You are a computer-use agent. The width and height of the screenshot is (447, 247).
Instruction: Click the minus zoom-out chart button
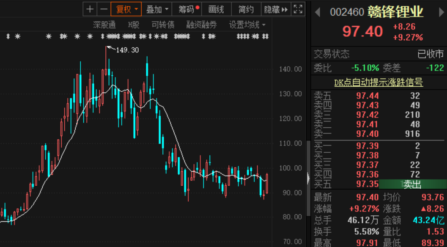pyautogui.click(x=103, y=9)
